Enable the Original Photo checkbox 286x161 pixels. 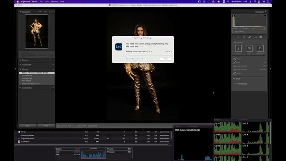233,32
